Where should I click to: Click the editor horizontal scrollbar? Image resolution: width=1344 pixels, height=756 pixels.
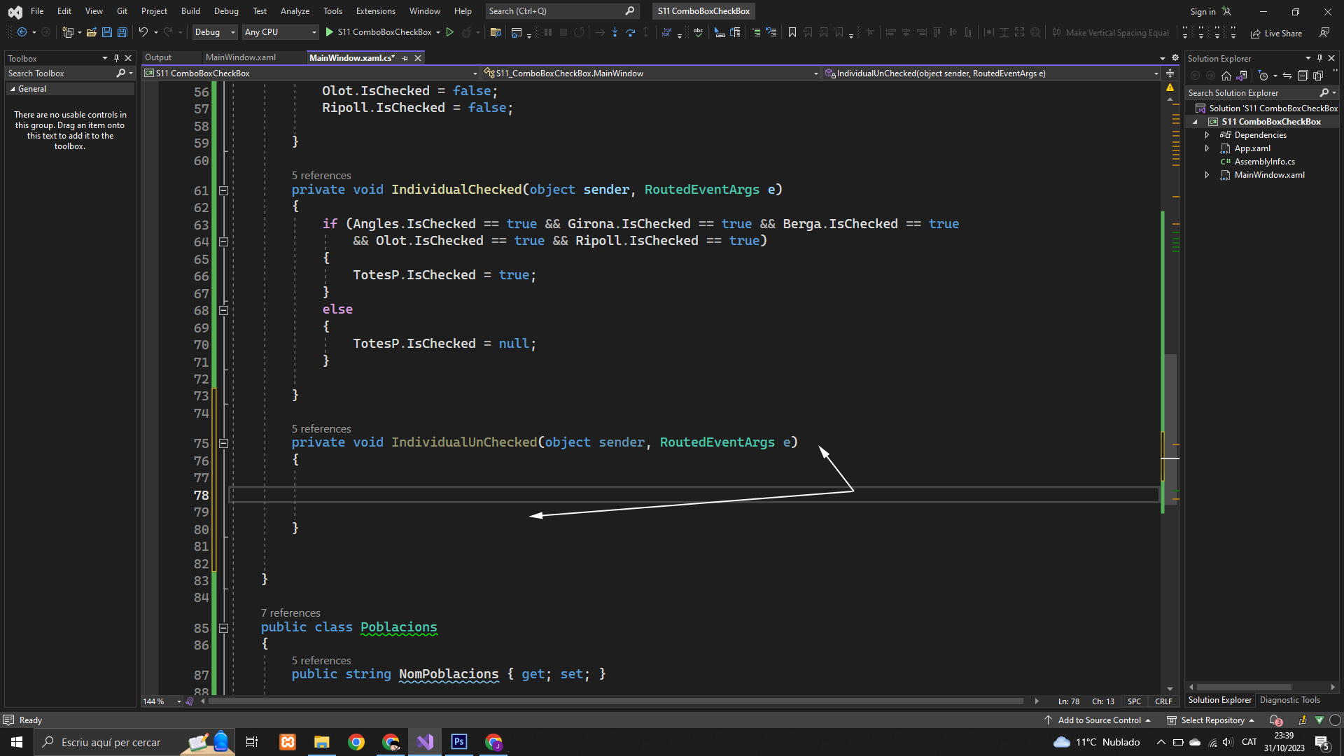click(616, 701)
